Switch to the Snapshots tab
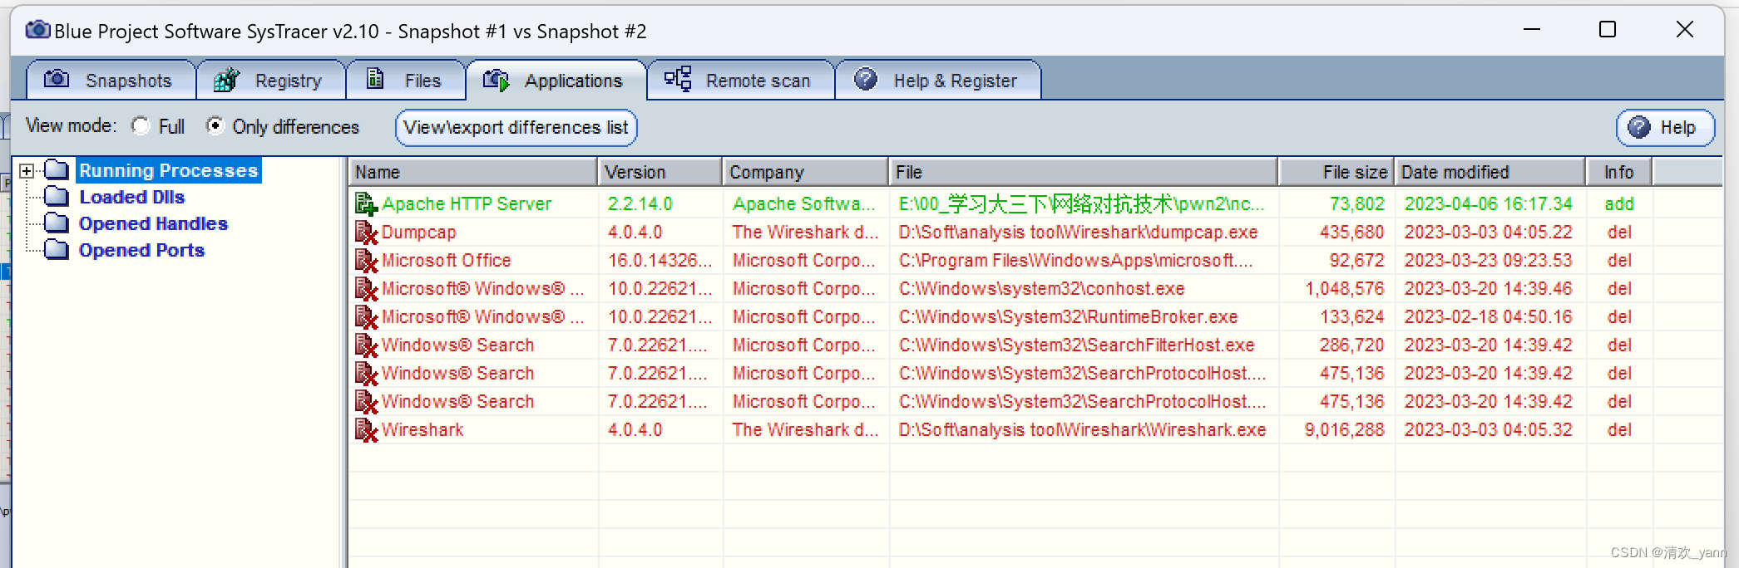The height and width of the screenshot is (568, 1739). click(x=111, y=80)
